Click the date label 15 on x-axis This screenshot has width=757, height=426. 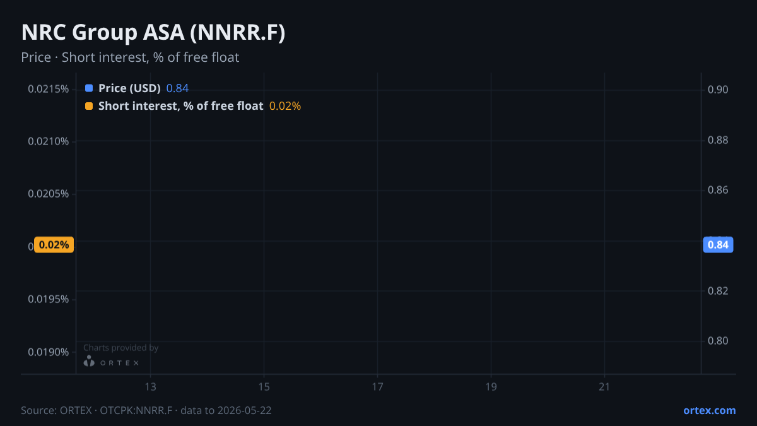pyautogui.click(x=264, y=387)
